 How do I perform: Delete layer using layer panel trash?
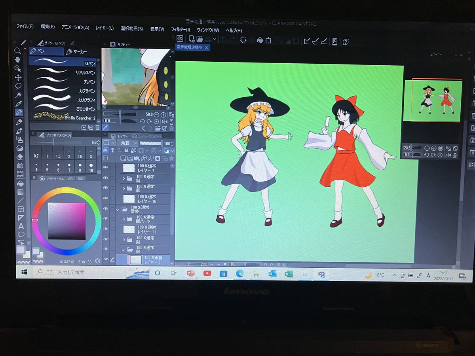[171, 159]
